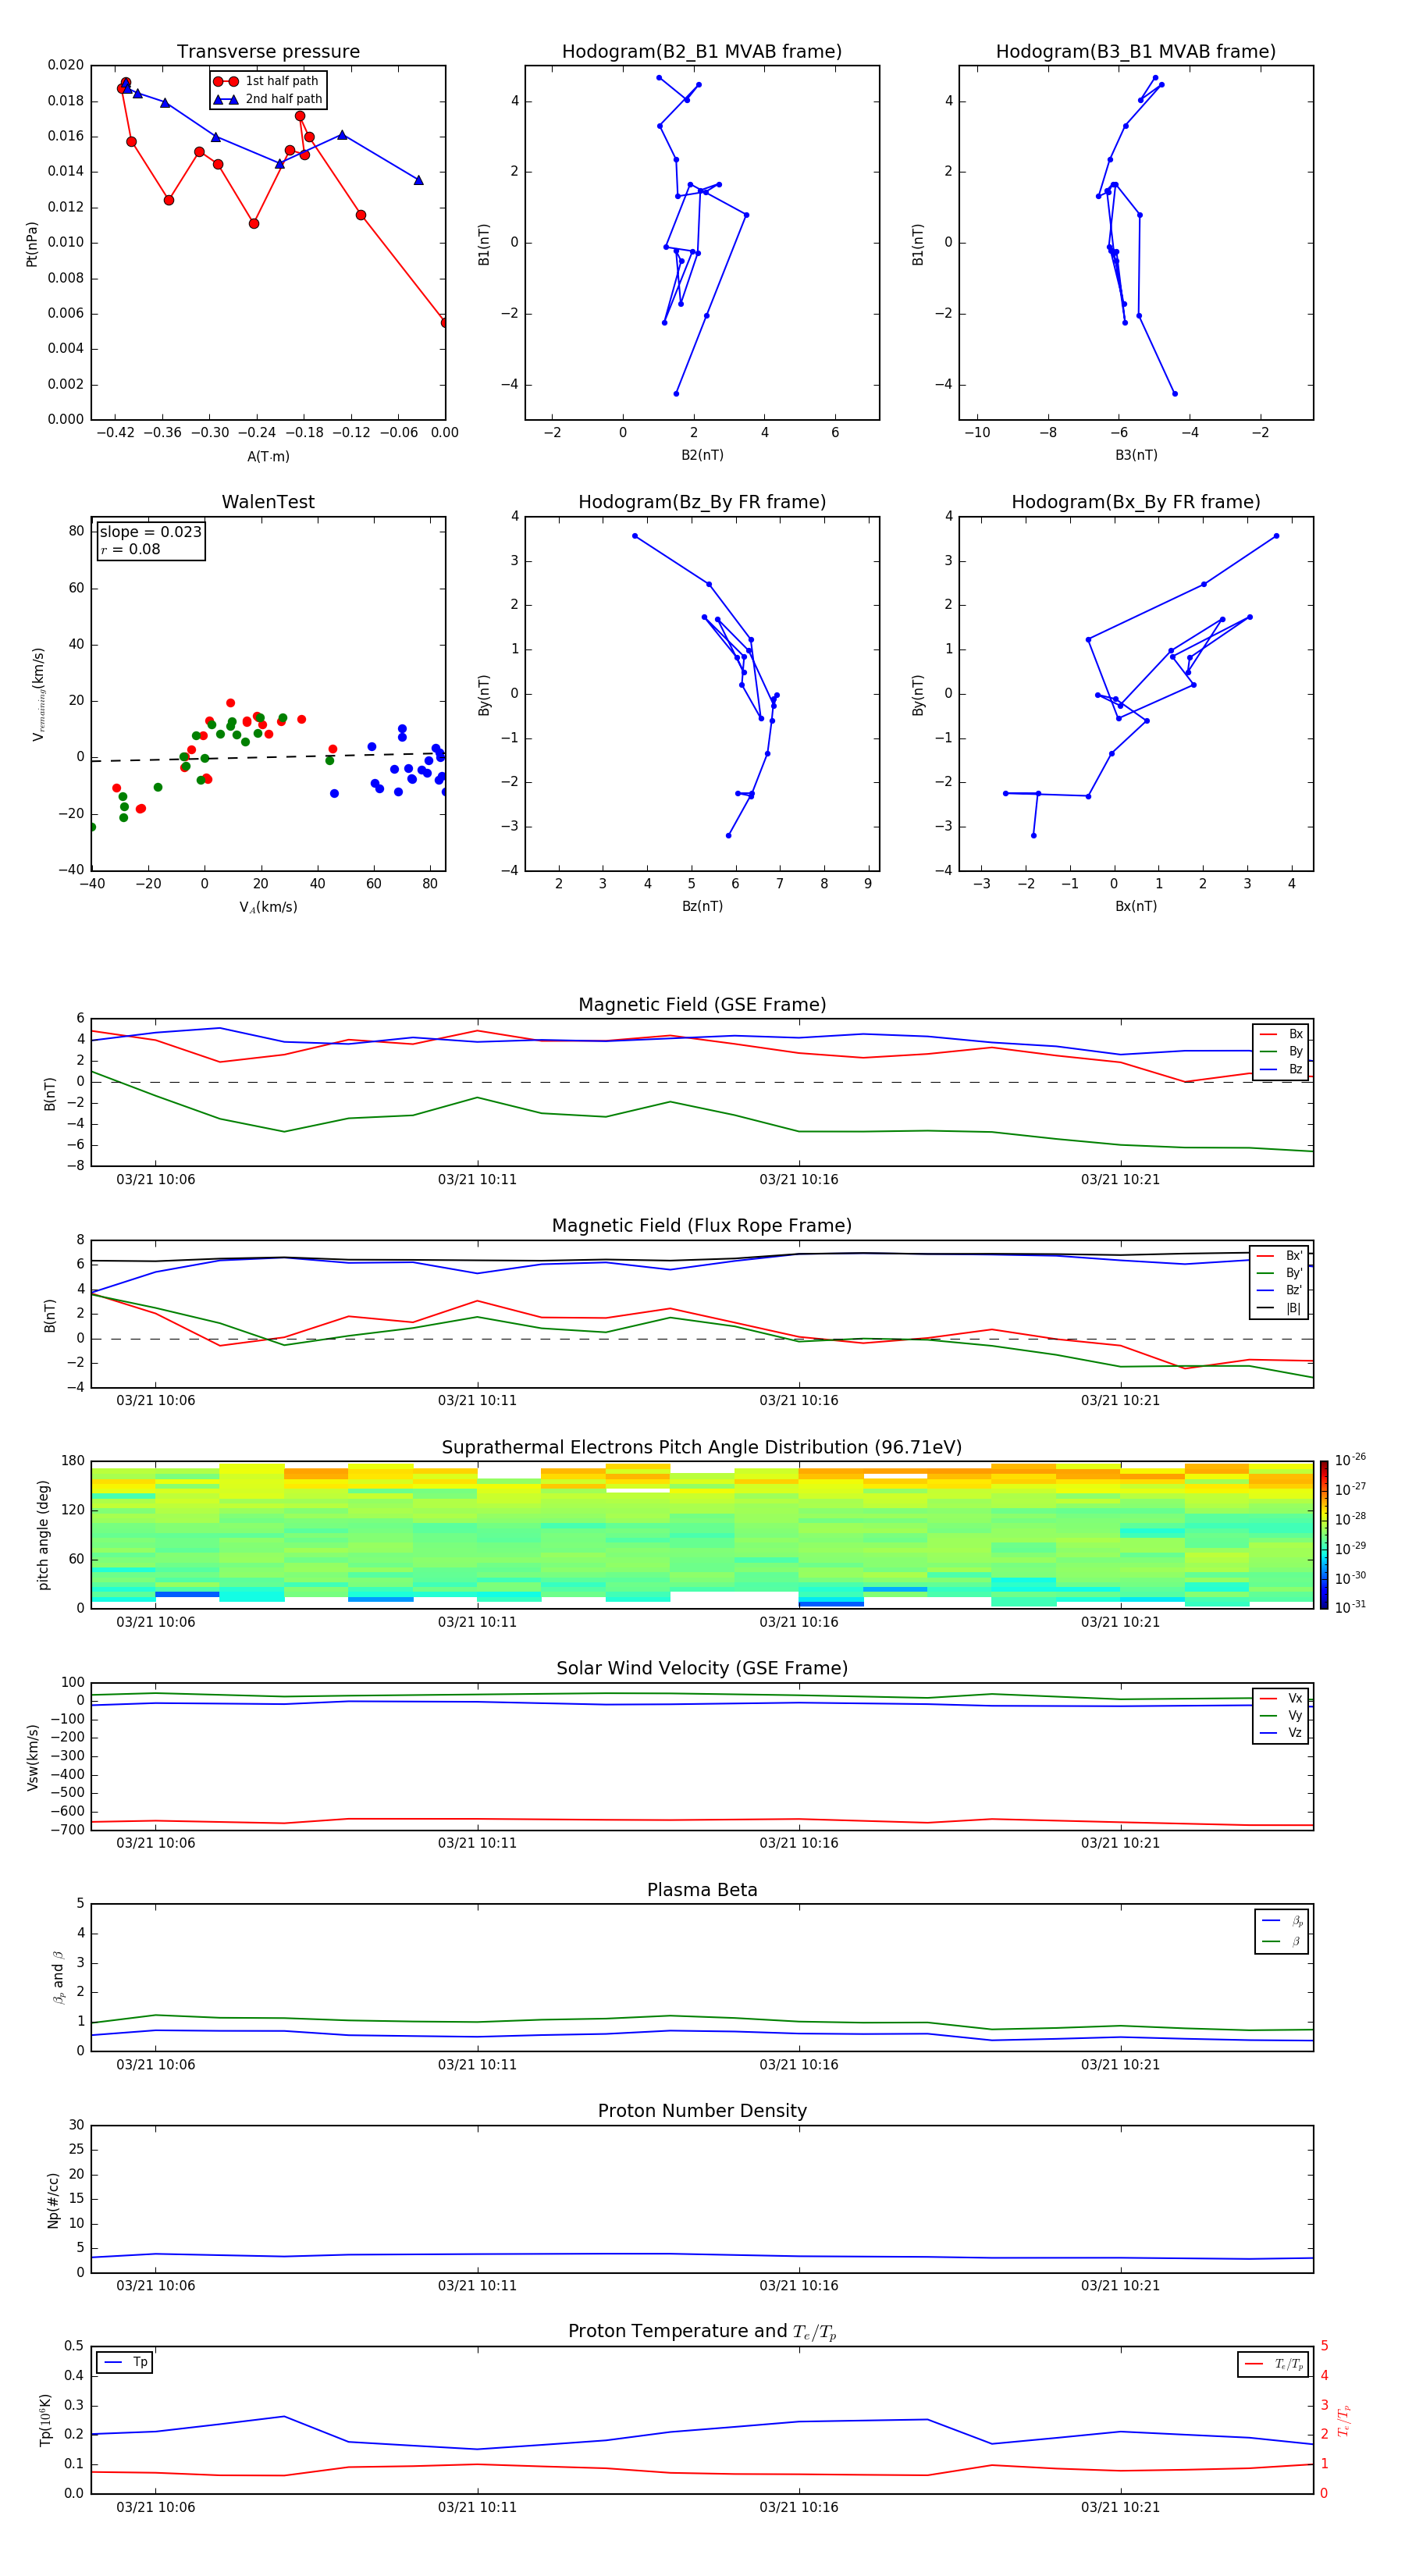Click "03/21 10:06" tick under GSE magnetic field plot
This screenshot has height=2576, width=1405.
pos(155,1180)
